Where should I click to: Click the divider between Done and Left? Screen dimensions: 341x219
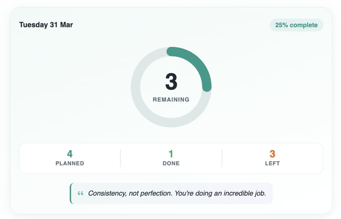[x=222, y=158]
